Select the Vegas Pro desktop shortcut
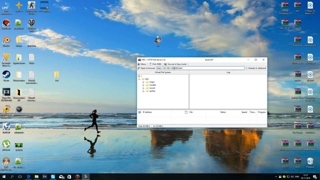Screen dimensions: 320x180 coord(6,94)
